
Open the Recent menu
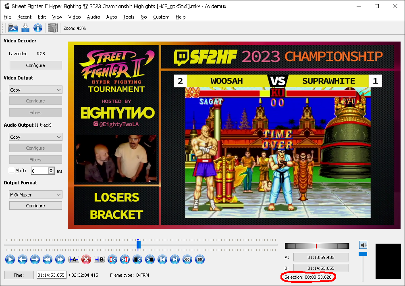[x=24, y=17]
